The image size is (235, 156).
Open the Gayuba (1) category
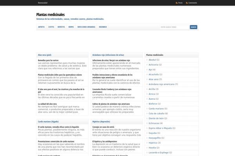coord(154,133)
